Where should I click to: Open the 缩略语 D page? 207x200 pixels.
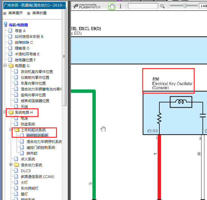(22, 48)
